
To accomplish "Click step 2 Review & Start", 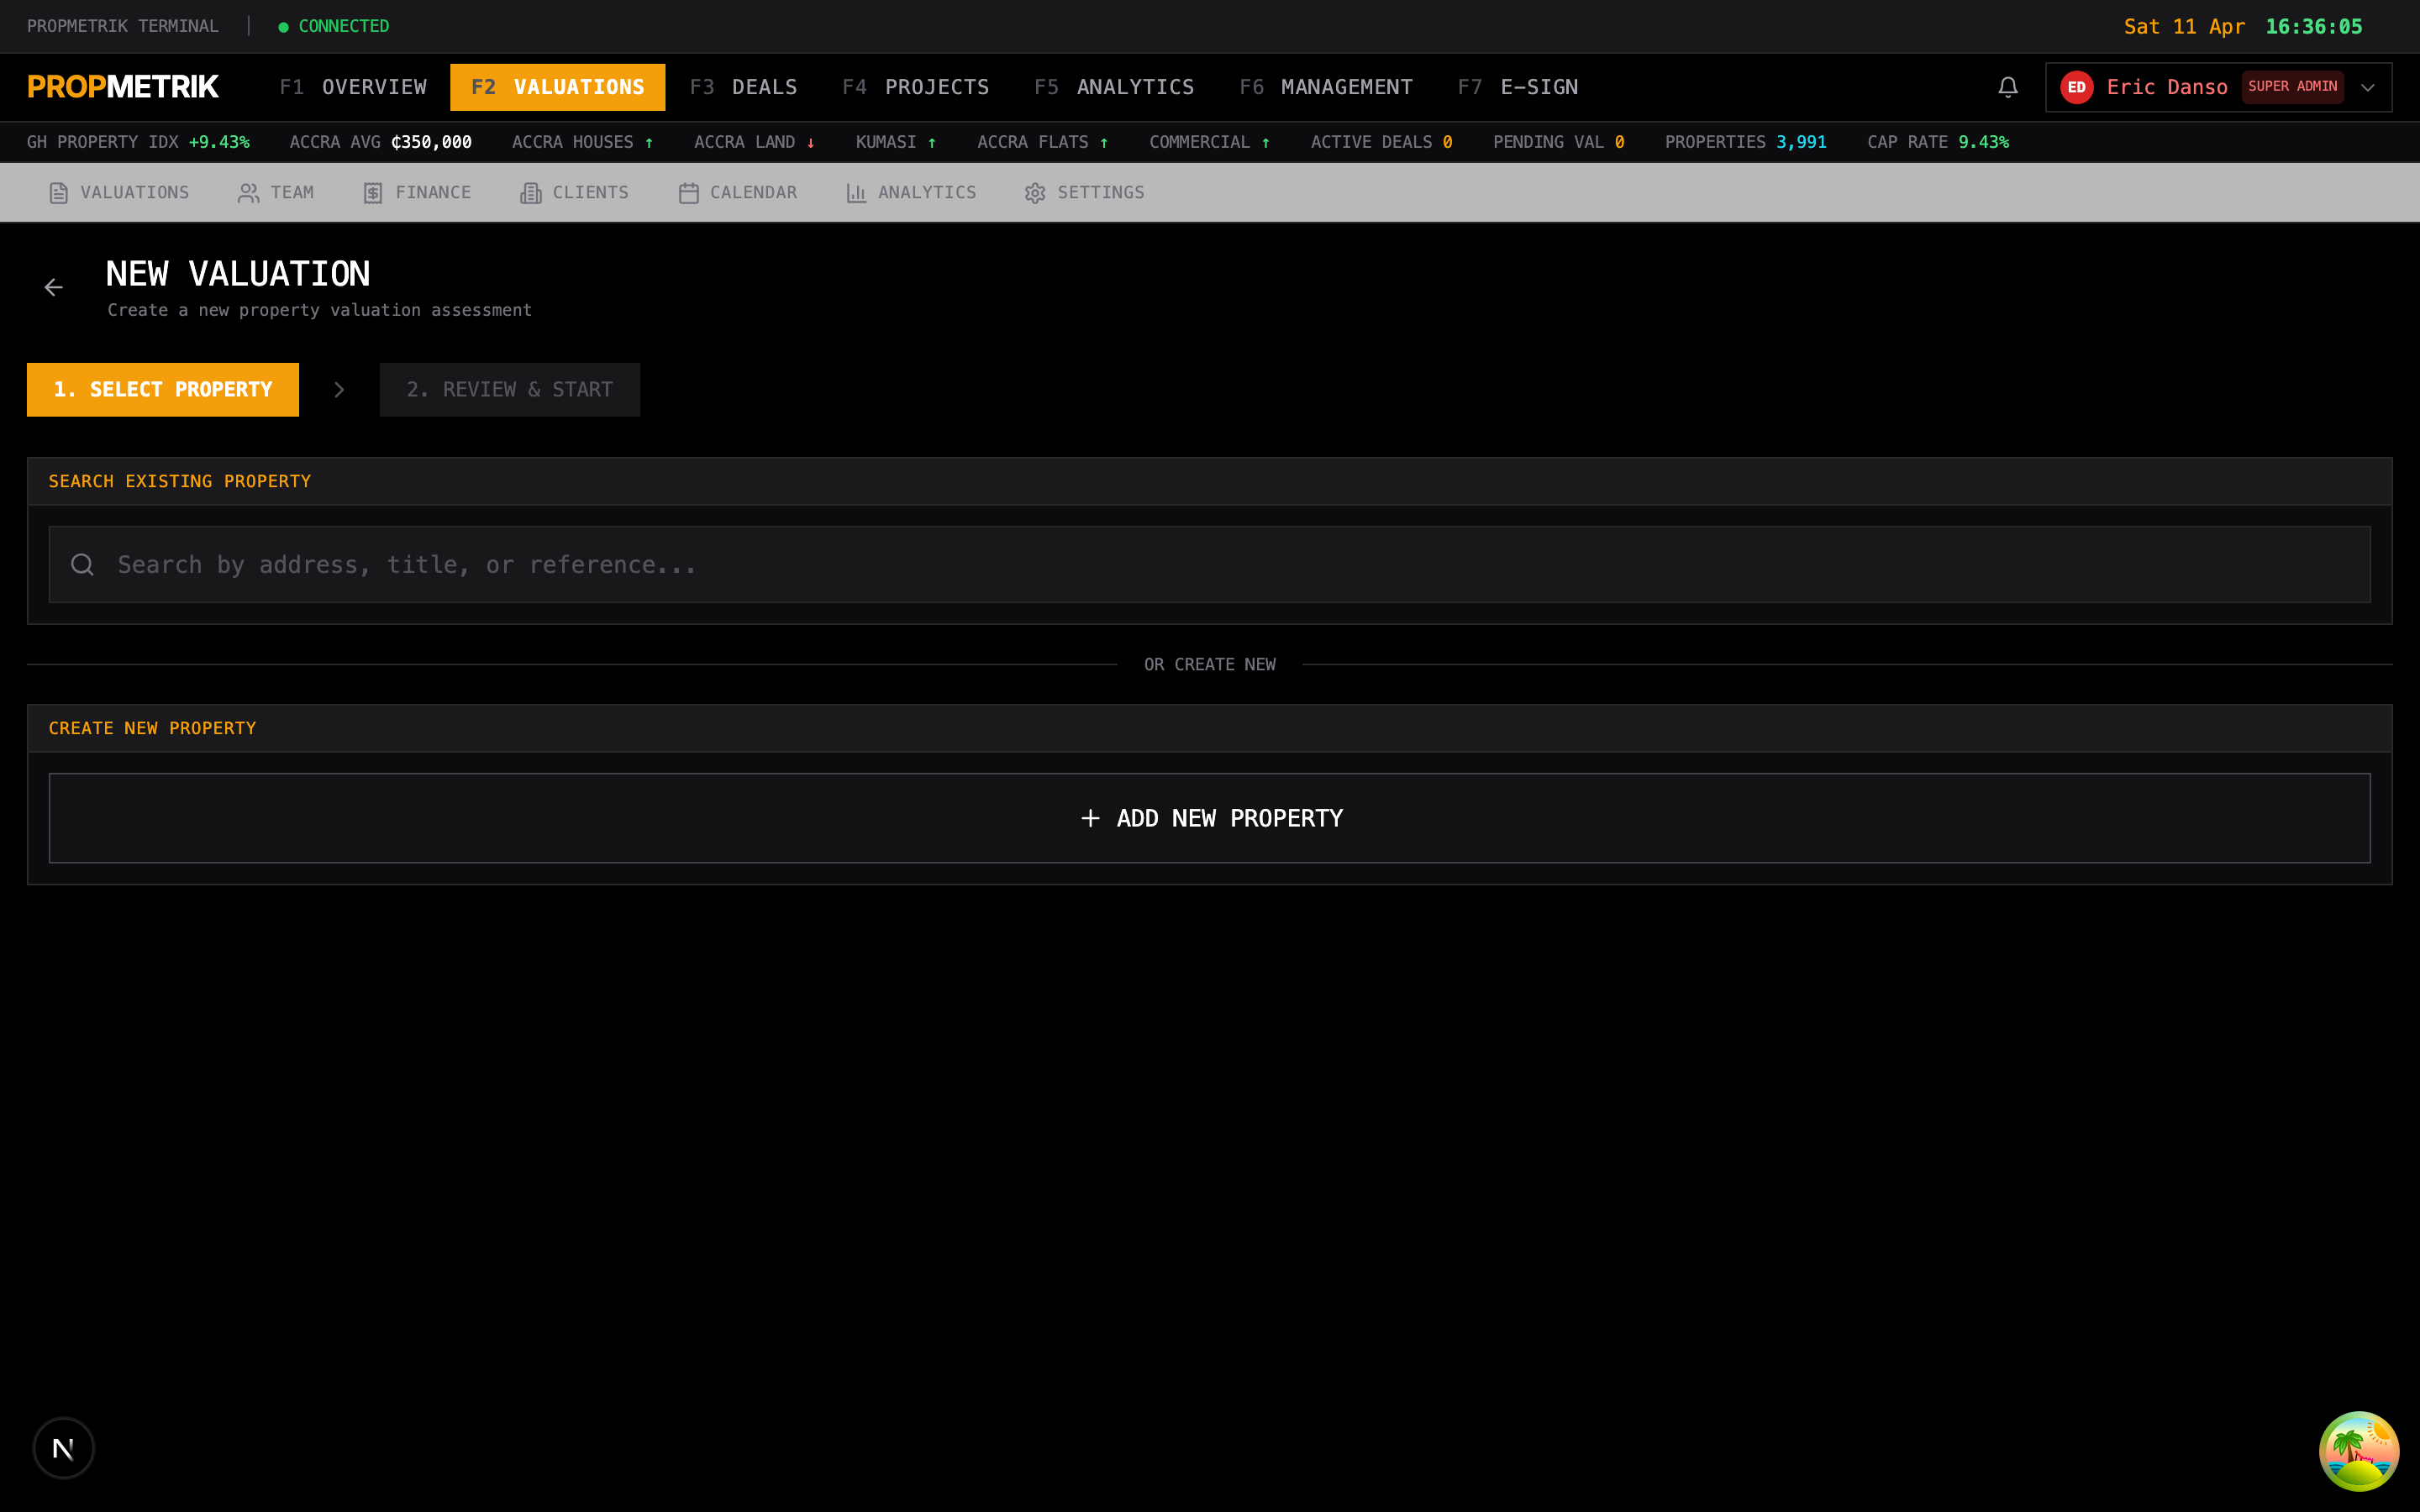I will (510, 390).
